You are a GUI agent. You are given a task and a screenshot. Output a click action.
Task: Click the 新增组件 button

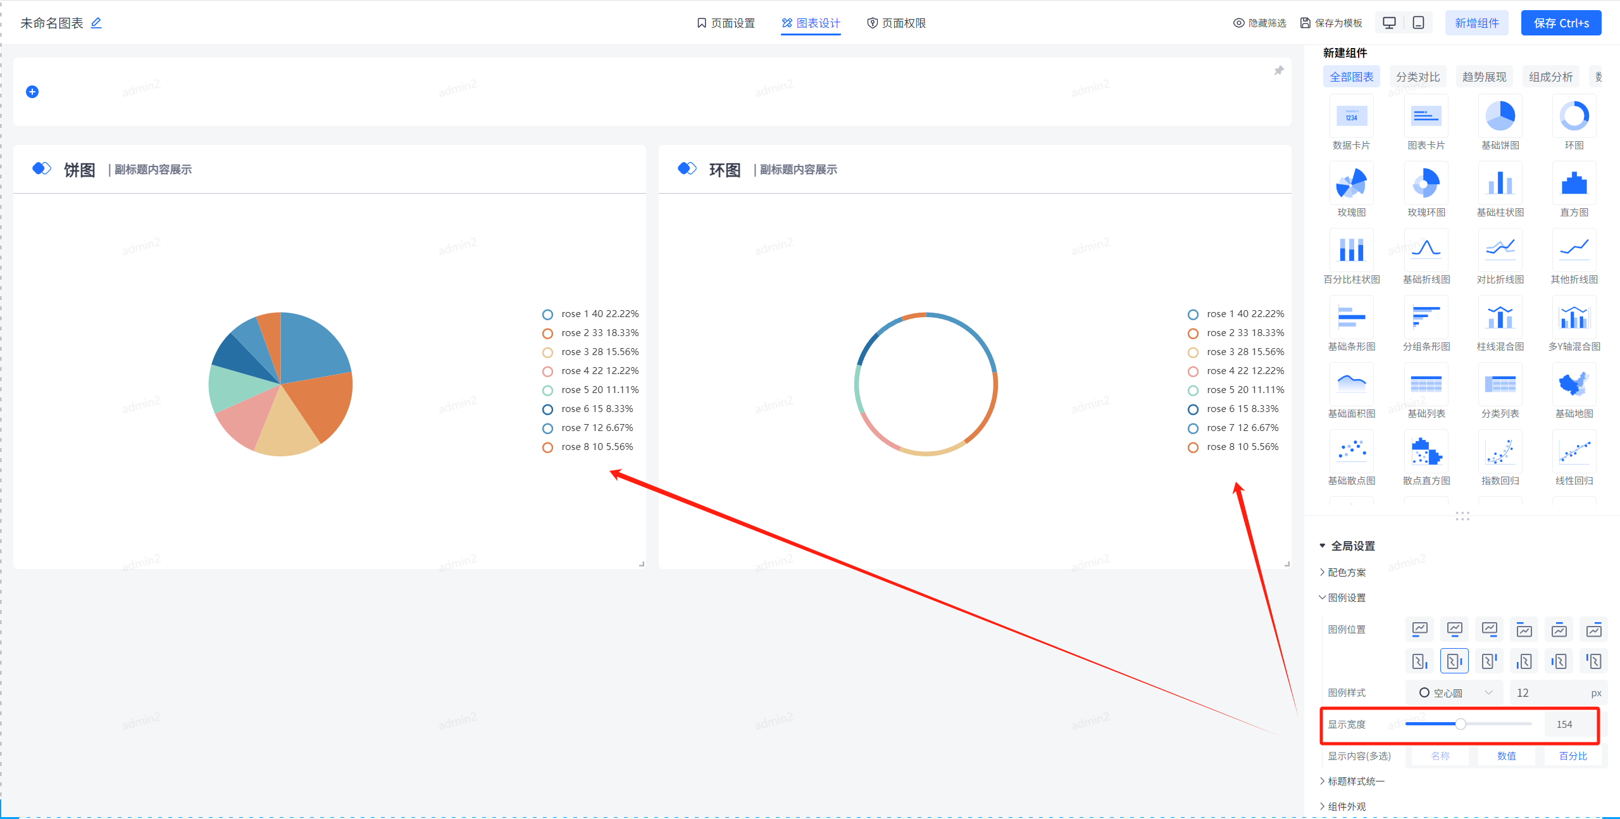[x=1476, y=23]
